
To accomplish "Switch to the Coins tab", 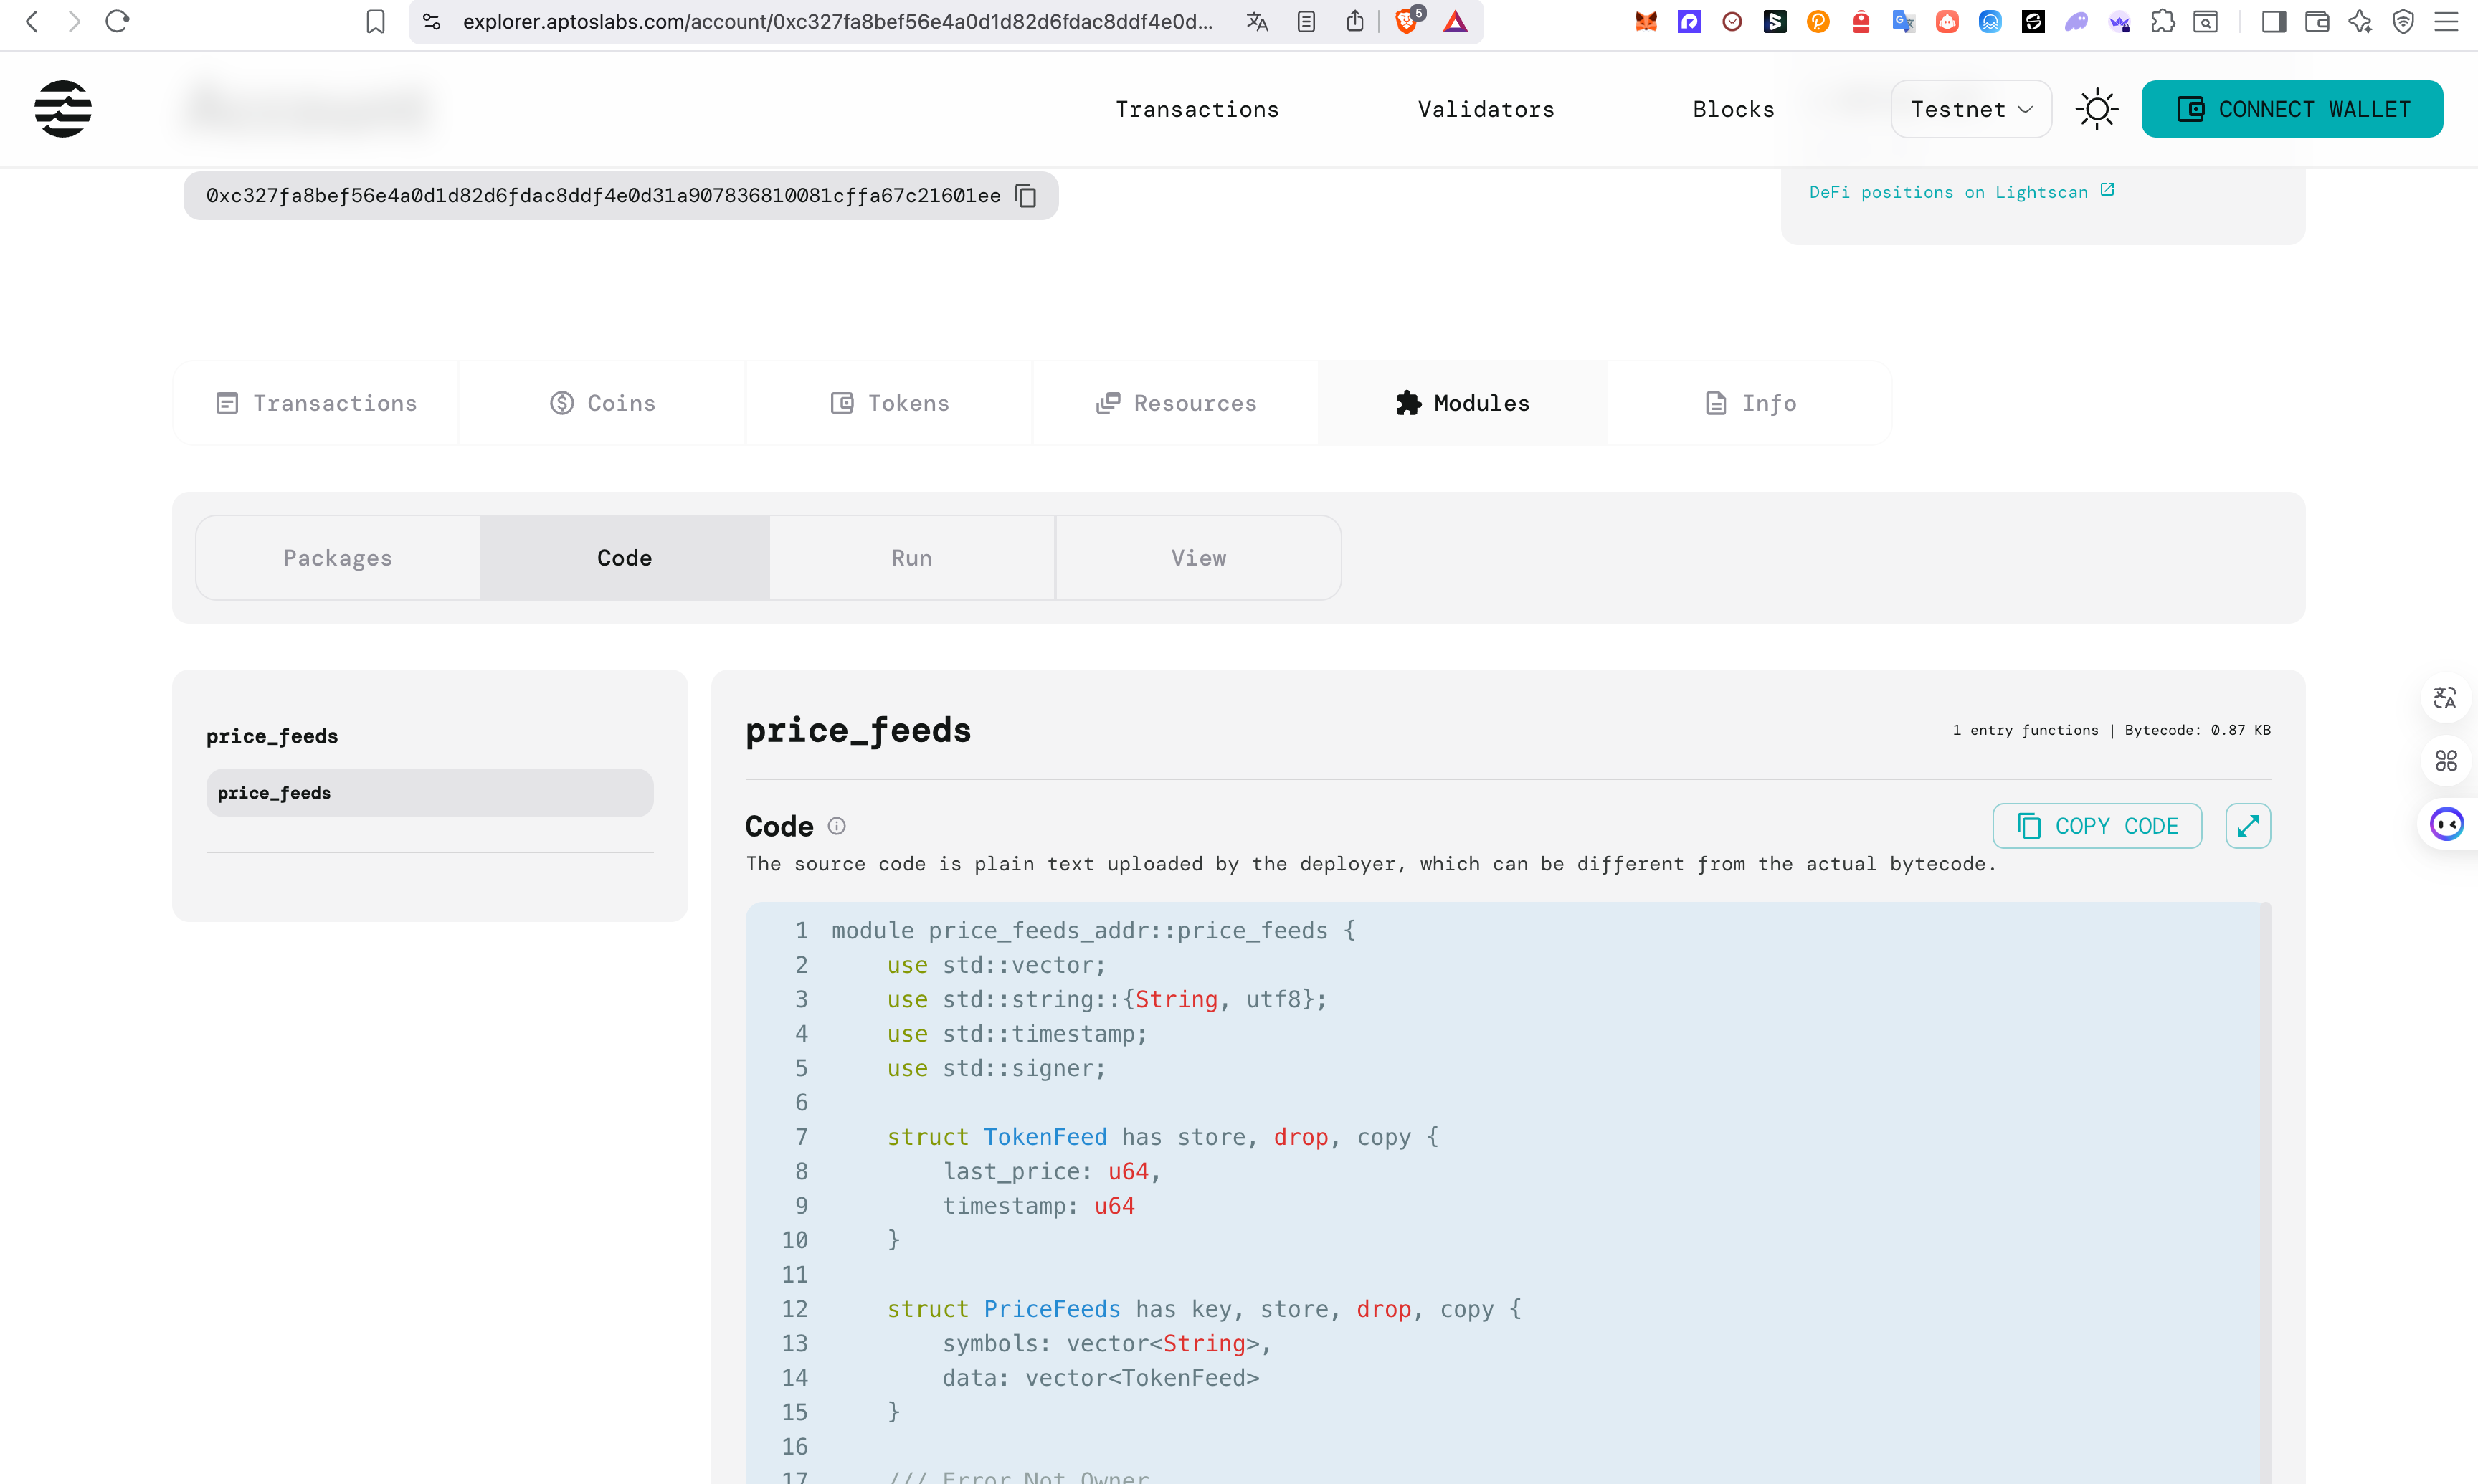I will [602, 403].
